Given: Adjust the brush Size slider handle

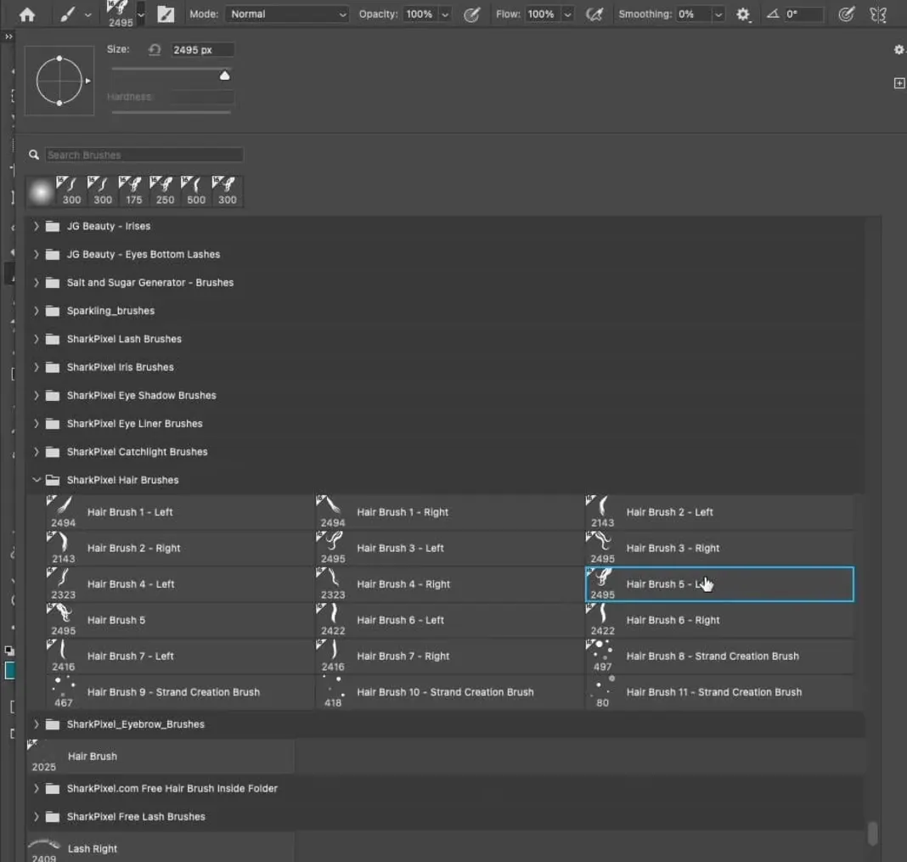Looking at the screenshot, I should click(225, 76).
